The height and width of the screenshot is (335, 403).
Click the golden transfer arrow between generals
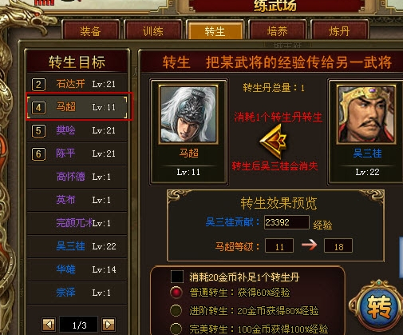(273, 141)
